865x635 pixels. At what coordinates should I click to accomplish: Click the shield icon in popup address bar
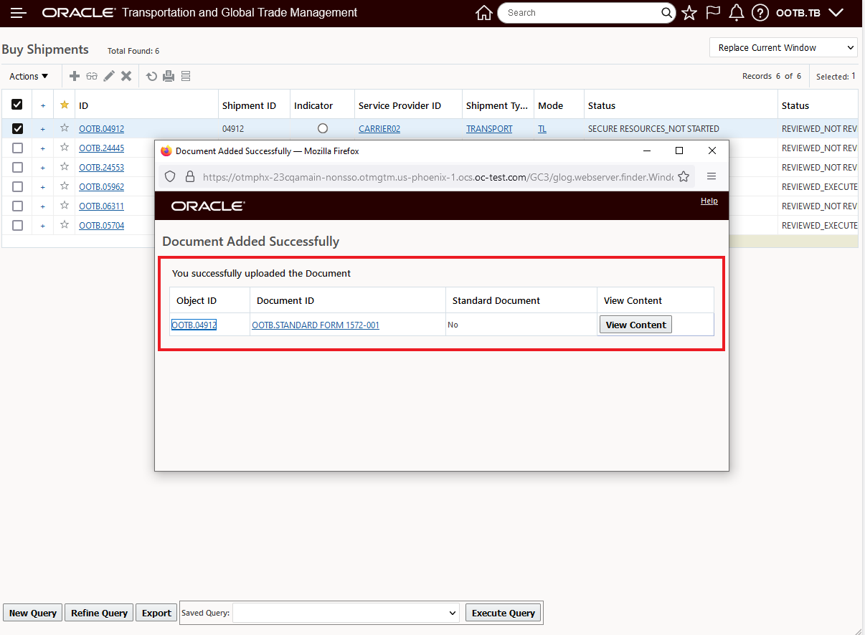[170, 176]
